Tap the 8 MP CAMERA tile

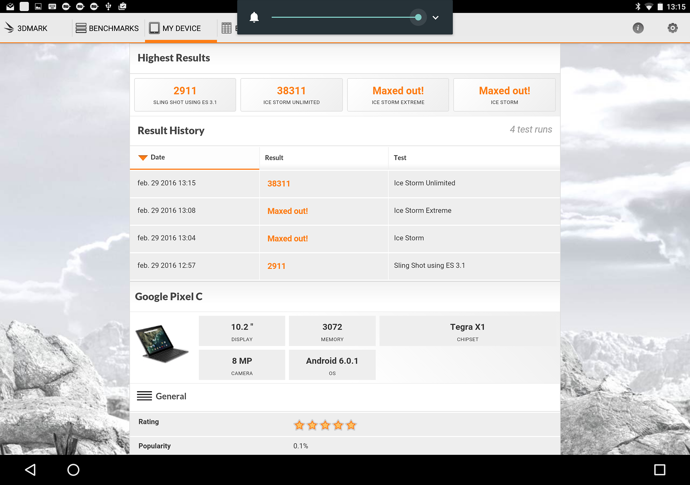pyautogui.click(x=242, y=365)
